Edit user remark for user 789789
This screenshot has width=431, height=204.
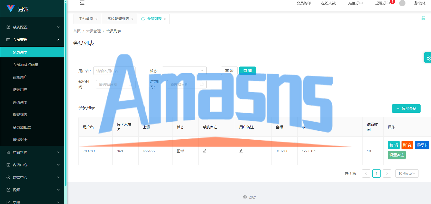click(x=241, y=151)
